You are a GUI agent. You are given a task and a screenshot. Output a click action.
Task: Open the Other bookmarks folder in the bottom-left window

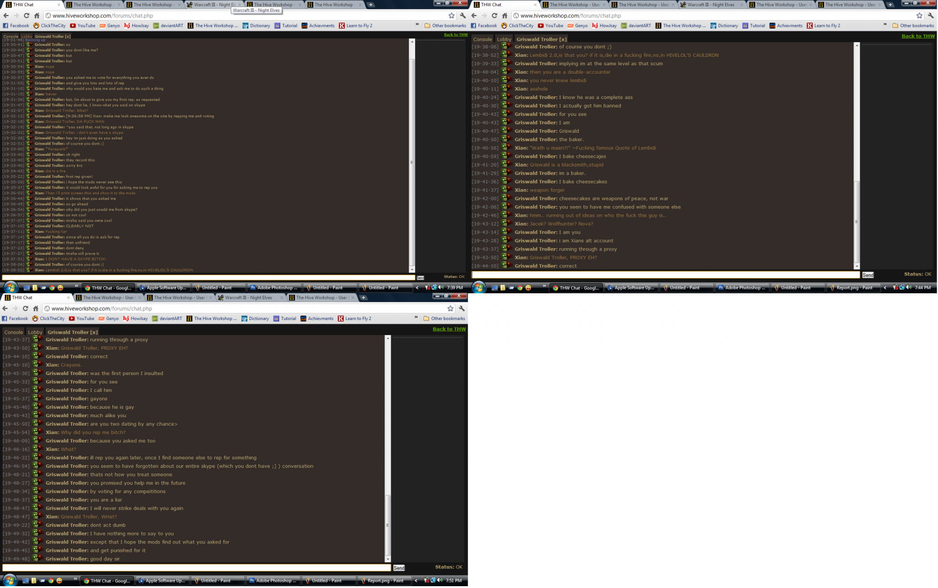click(444, 319)
